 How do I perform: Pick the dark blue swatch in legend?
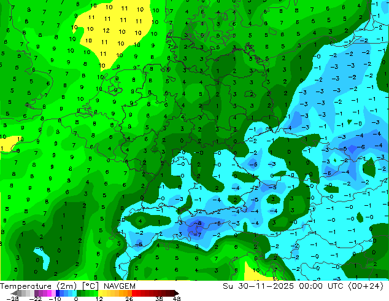58,293
